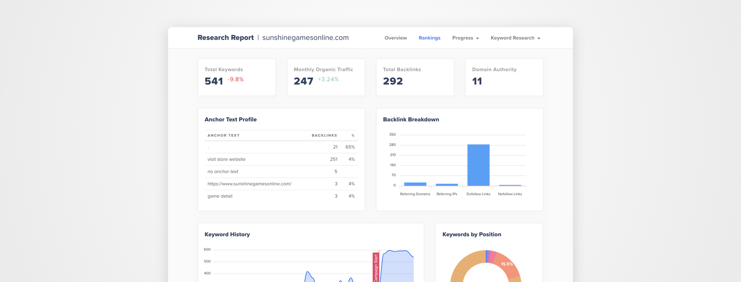Select the Total Keywords card

point(236,77)
